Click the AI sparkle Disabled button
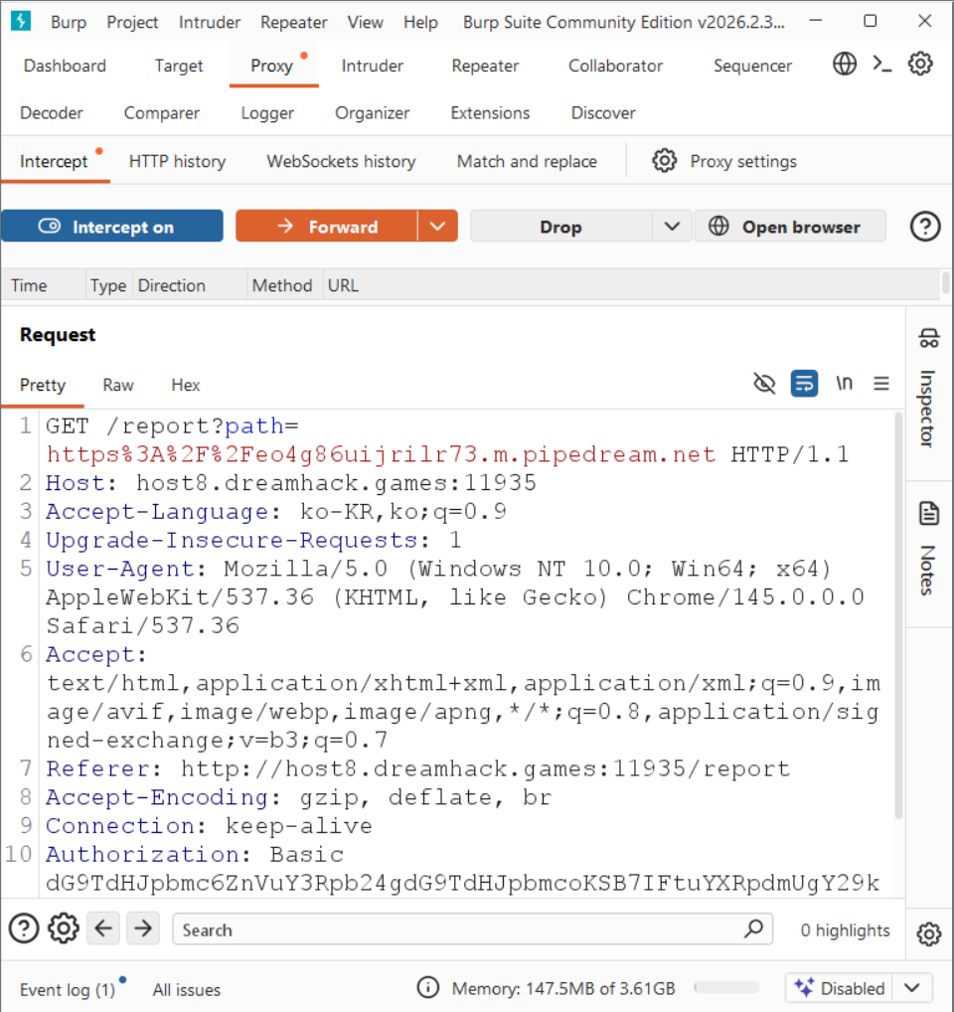 (839, 987)
